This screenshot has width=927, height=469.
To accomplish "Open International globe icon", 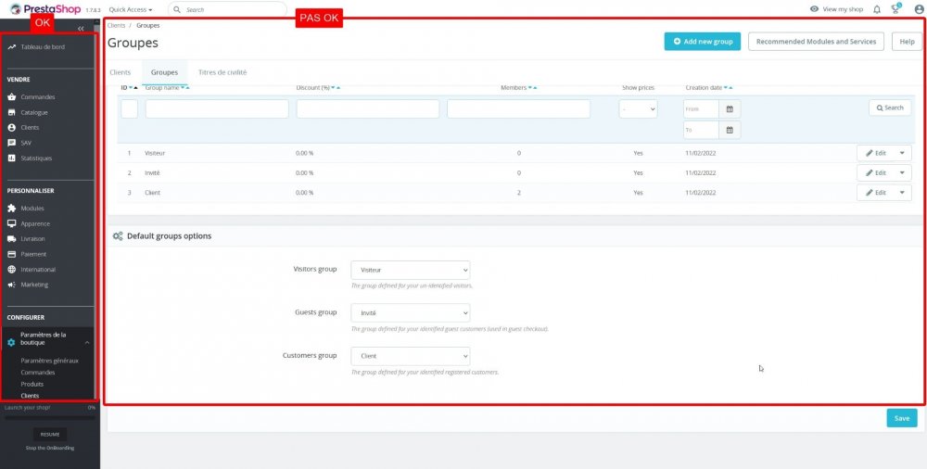I will (11, 270).
